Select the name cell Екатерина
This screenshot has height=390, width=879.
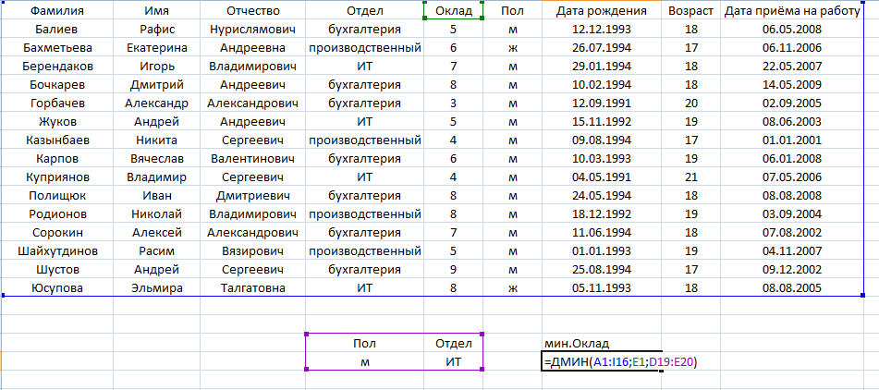pyautogui.click(x=156, y=48)
